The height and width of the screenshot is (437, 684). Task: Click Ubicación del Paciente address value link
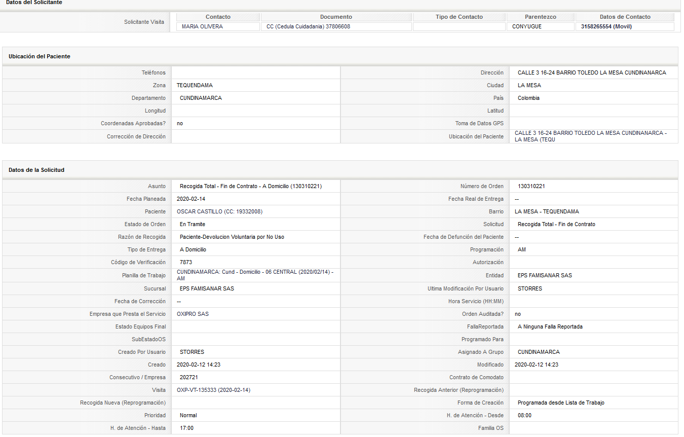[590, 136]
